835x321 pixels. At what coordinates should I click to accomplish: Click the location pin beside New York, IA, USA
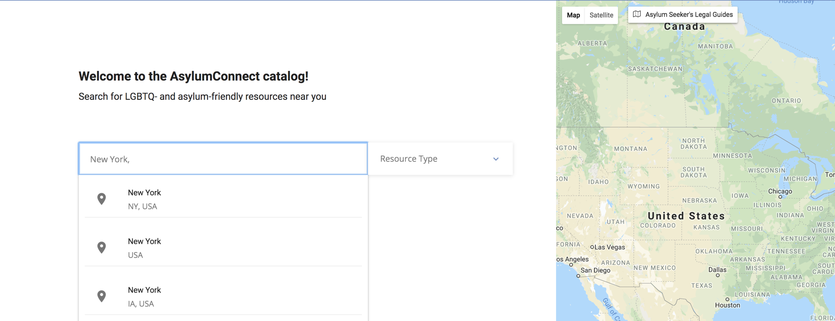[102, 296]
